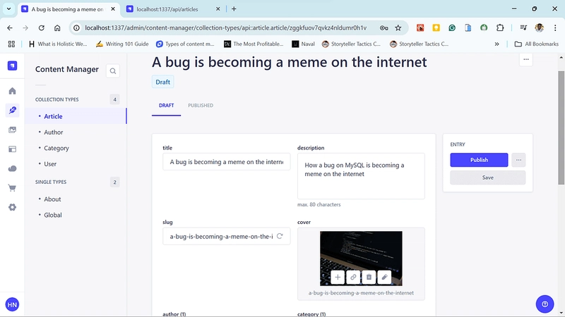
Task: Go back in browser history
Action: (x=10, y=27)
